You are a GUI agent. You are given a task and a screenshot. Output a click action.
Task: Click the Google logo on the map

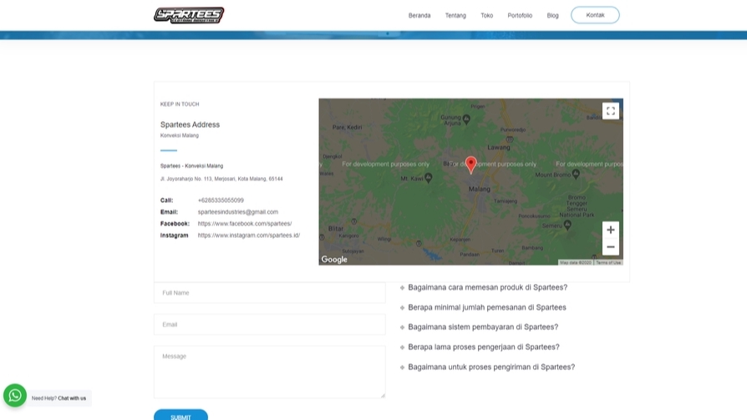click(x=334, y=260)
